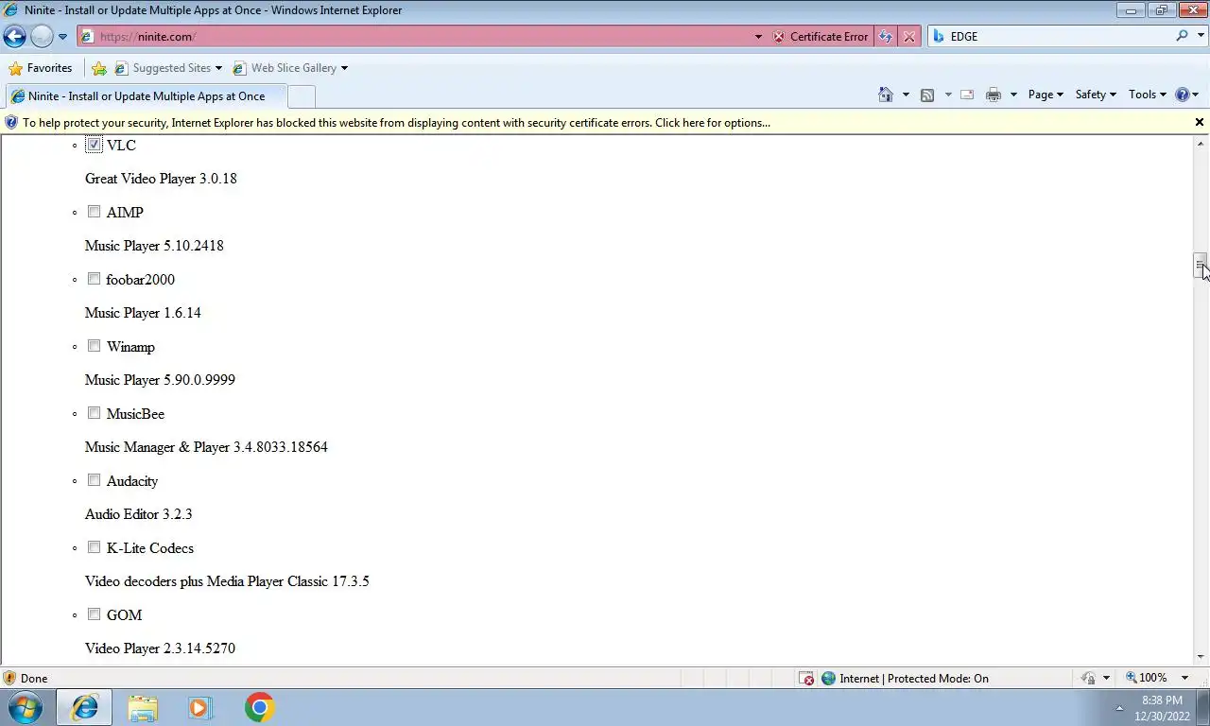1210x726 pixels.
Task: Close the yellow information bar
Action: click(1200, 122)
